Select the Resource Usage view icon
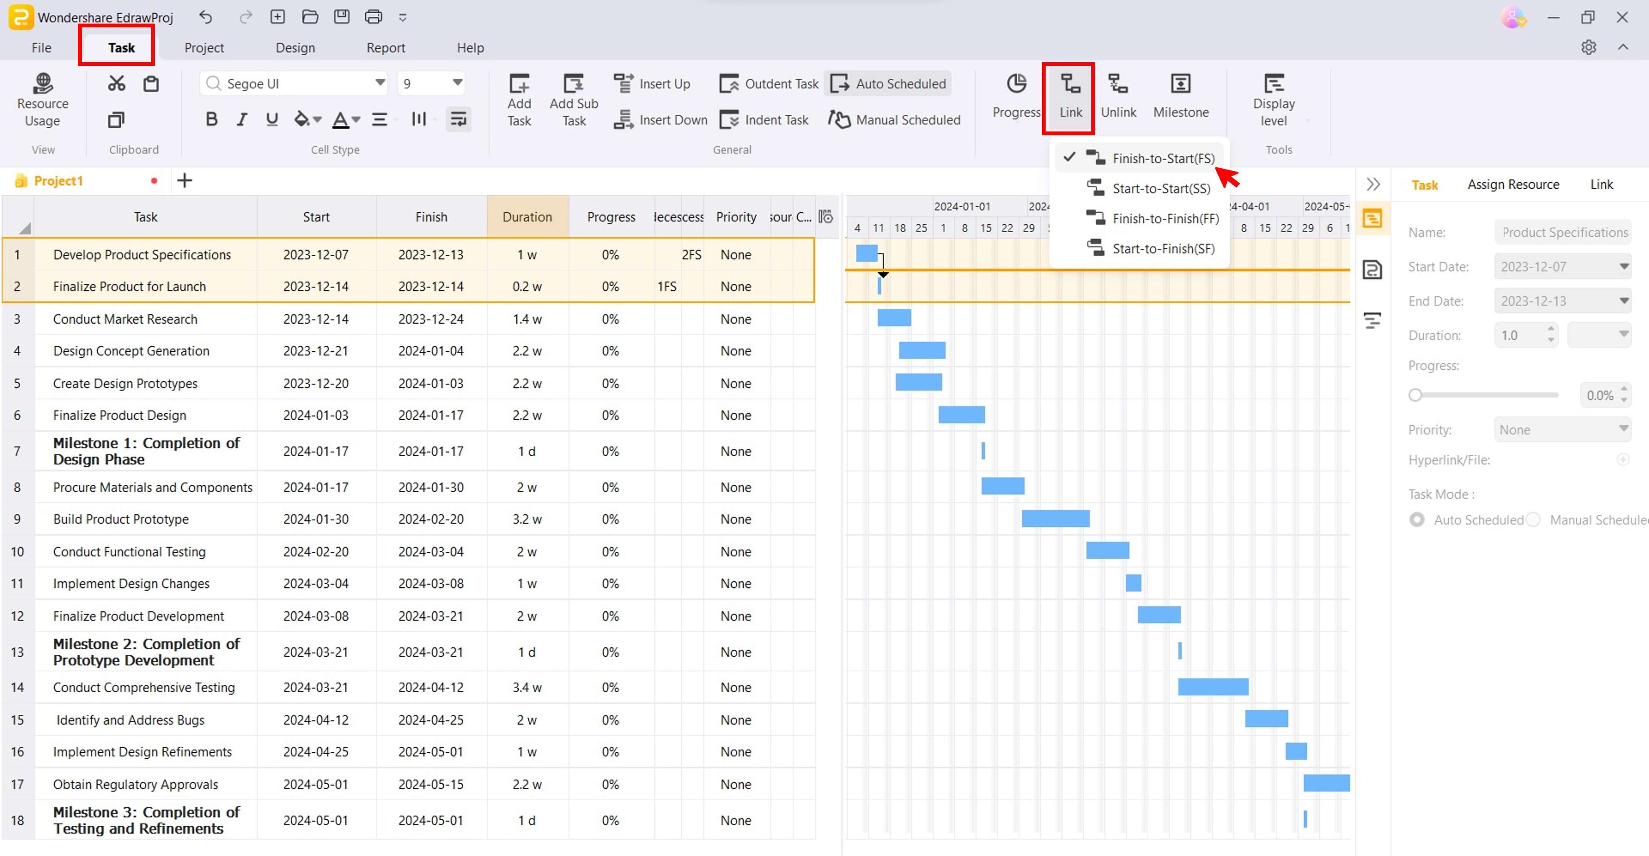1649x856 pixels. click(42, 98)
